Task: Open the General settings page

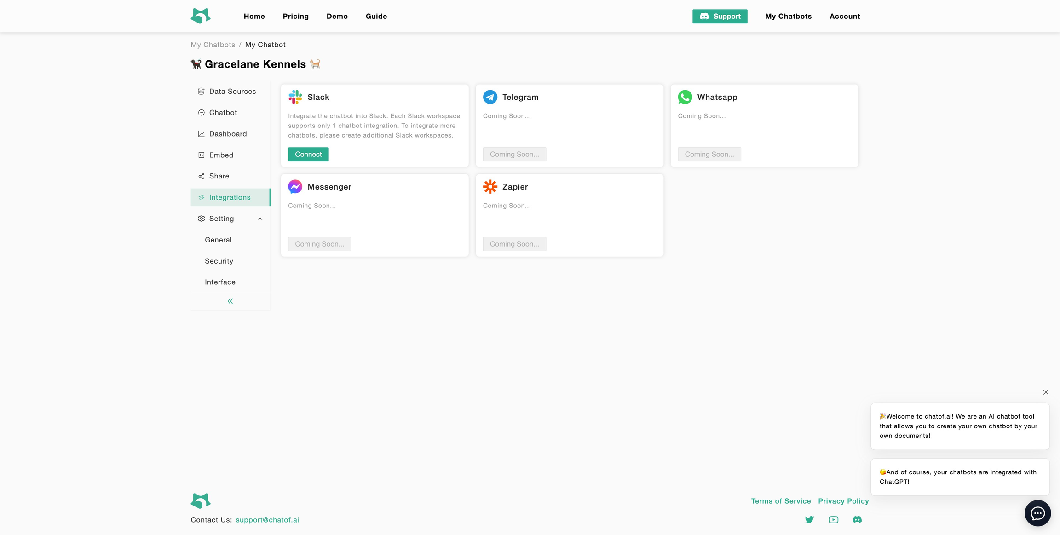Action: click(x=218, y=240)
